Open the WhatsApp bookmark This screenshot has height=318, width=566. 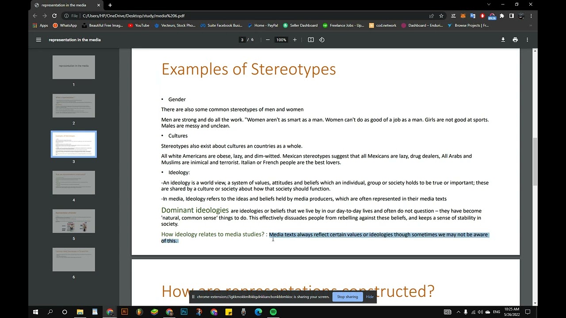[x=65, y=26]
